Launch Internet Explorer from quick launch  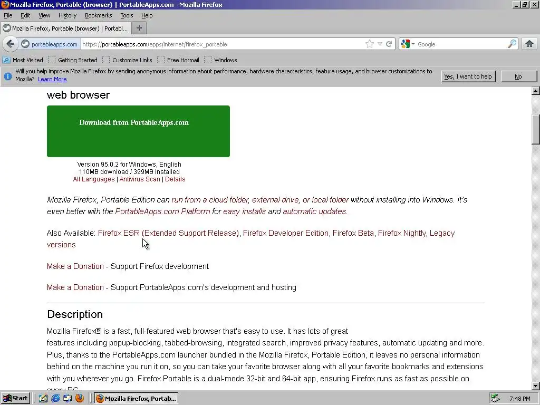[55, 399]
